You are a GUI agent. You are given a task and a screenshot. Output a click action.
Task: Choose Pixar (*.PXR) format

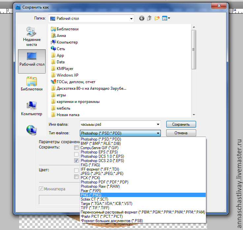(x=143, y=191)
